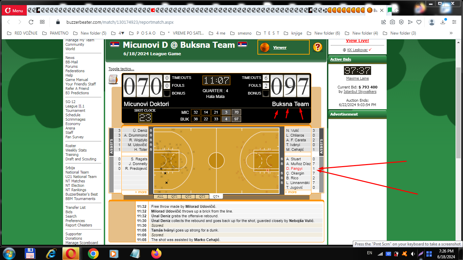This screenshot has height=260, width=463.
Task: Open the Opera speed dial grid icon
Action: [42, 22]
